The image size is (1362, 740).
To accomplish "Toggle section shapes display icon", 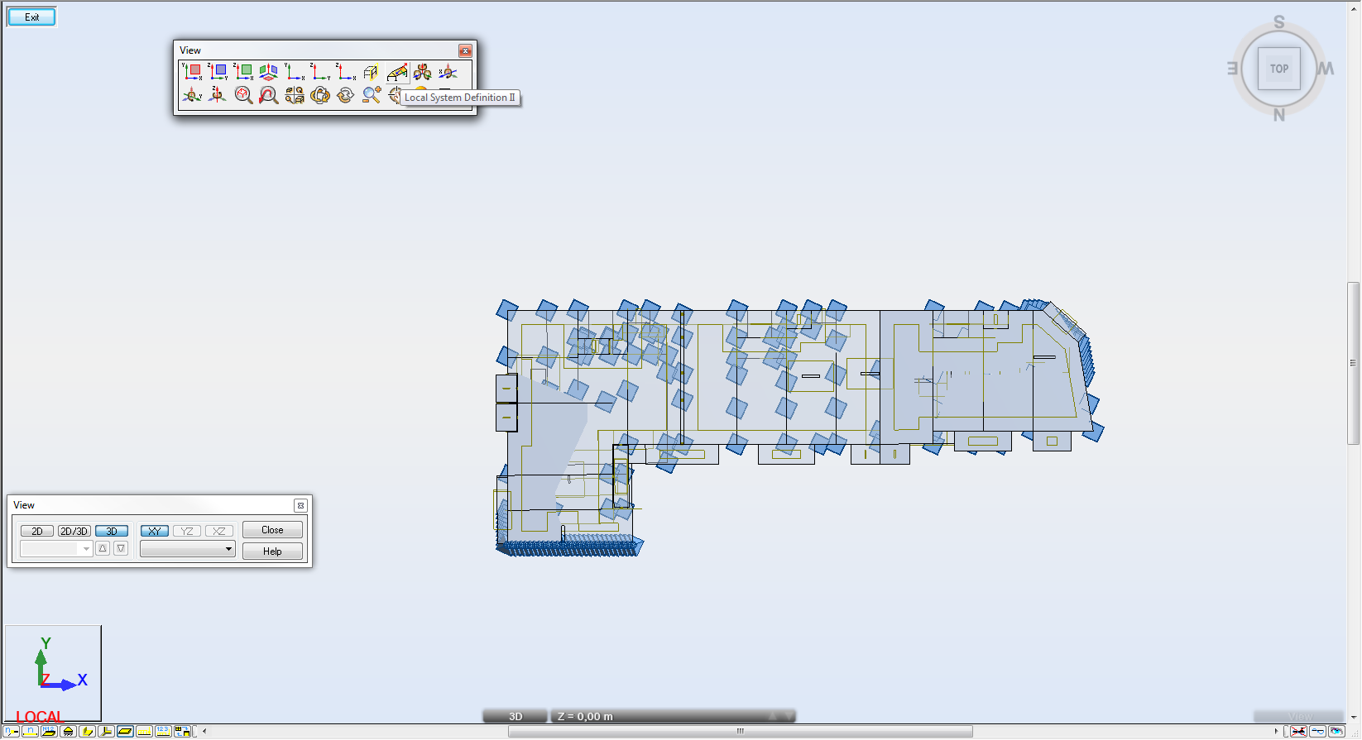I will coord(88,731).
